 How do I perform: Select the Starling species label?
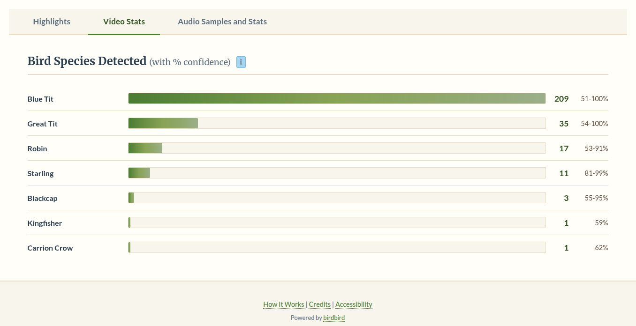[41, 173]
